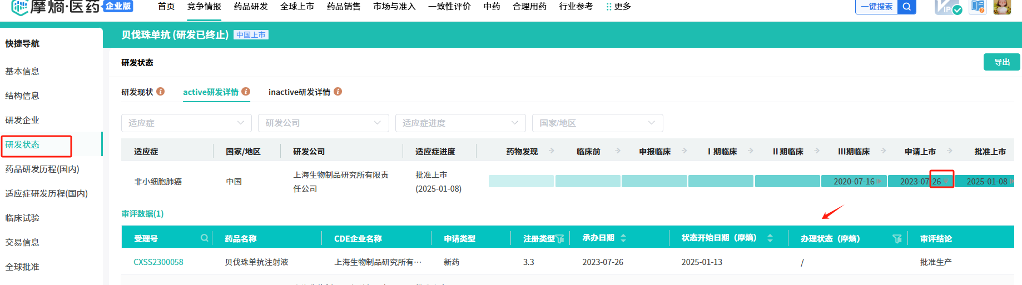Click the search icon in 受理号 column

point(205,238)
